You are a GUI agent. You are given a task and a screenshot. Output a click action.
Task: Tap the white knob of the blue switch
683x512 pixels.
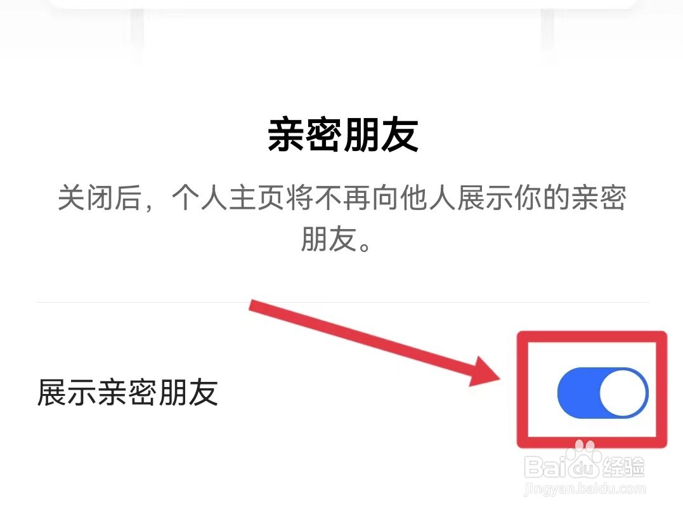click(623, 393)
